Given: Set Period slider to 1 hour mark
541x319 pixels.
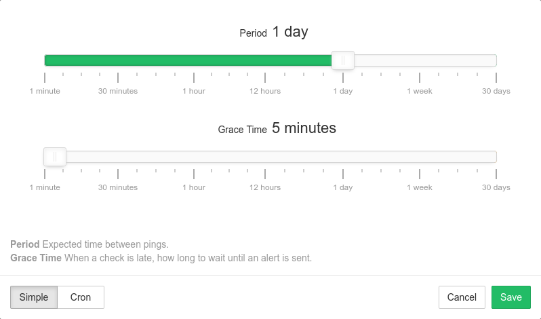Looking at the screenshot, I should 194,60.
